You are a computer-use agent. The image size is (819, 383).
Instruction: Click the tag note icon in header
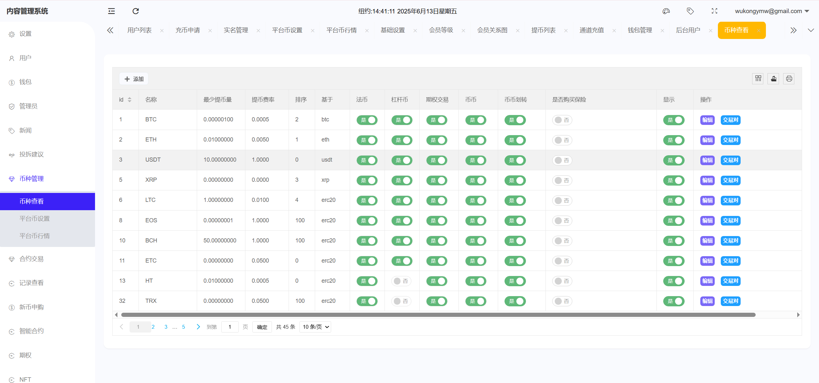690,11
